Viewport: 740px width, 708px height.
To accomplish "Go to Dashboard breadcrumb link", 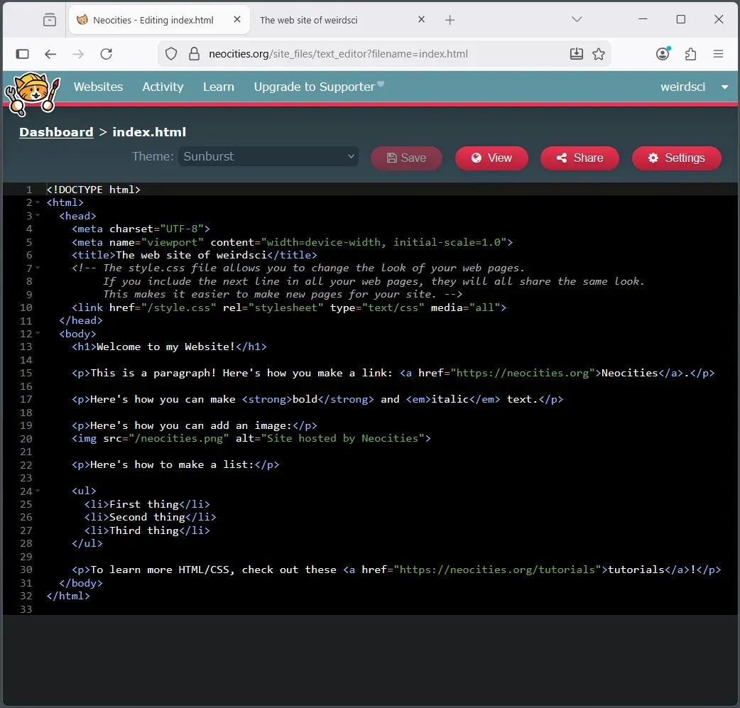I will tap(56, 131).
